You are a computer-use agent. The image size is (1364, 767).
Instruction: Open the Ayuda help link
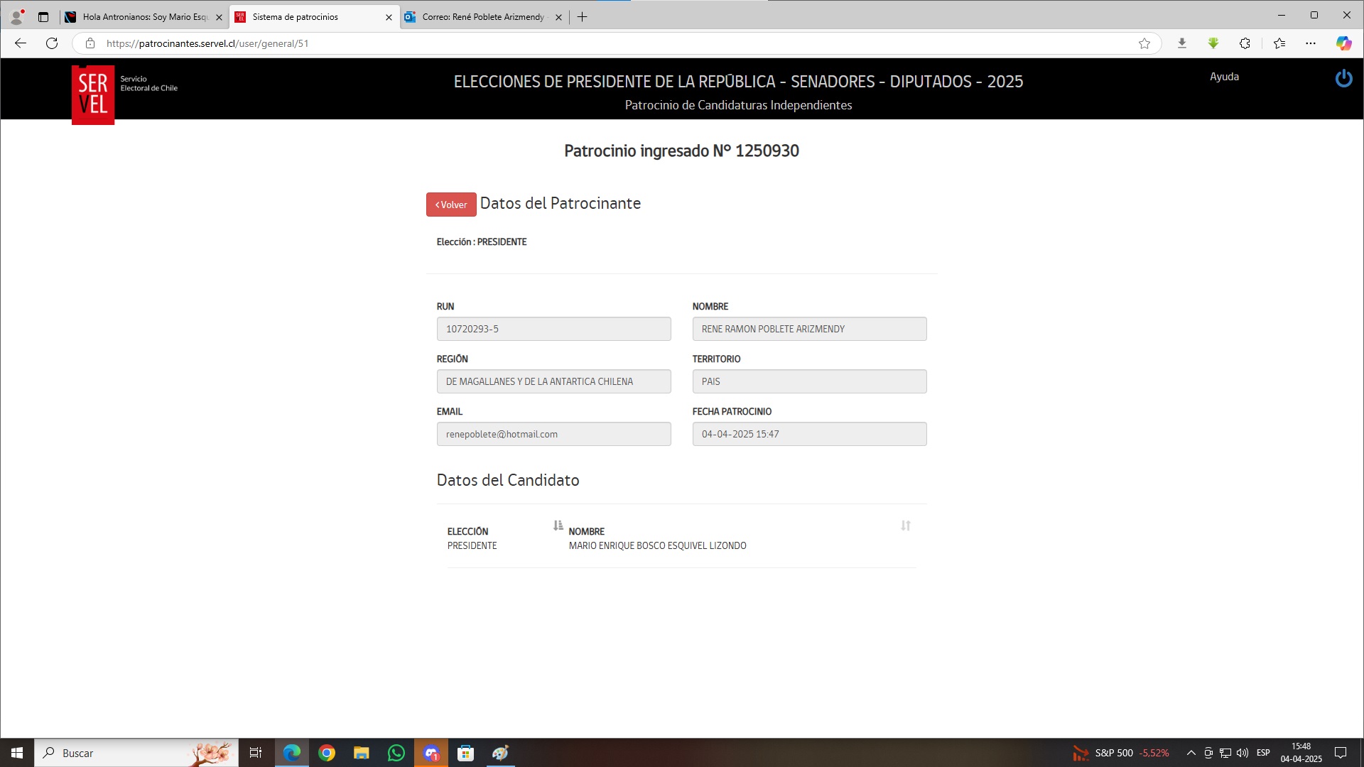click(x=1224, y=77)
